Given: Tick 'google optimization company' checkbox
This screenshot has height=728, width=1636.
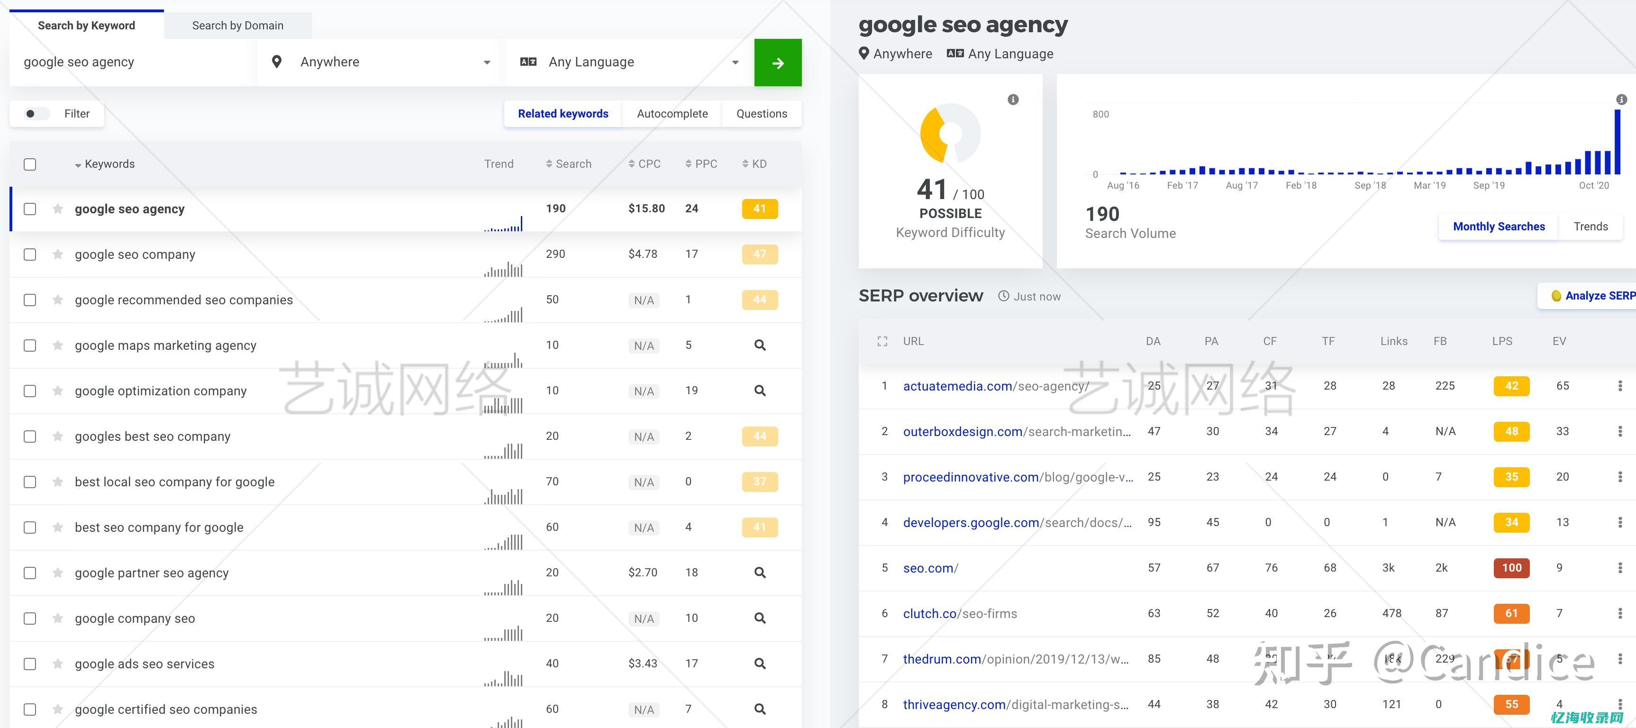Looking at the screenshot, I should tap(30, 391).
